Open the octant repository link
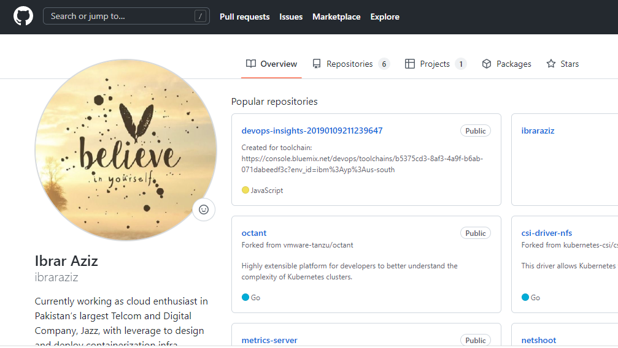618x348 pixels. tap(254, 233)
